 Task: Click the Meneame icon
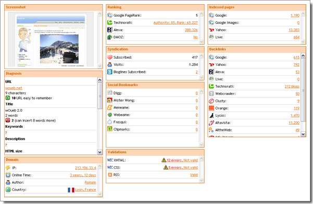click(109, 107)
